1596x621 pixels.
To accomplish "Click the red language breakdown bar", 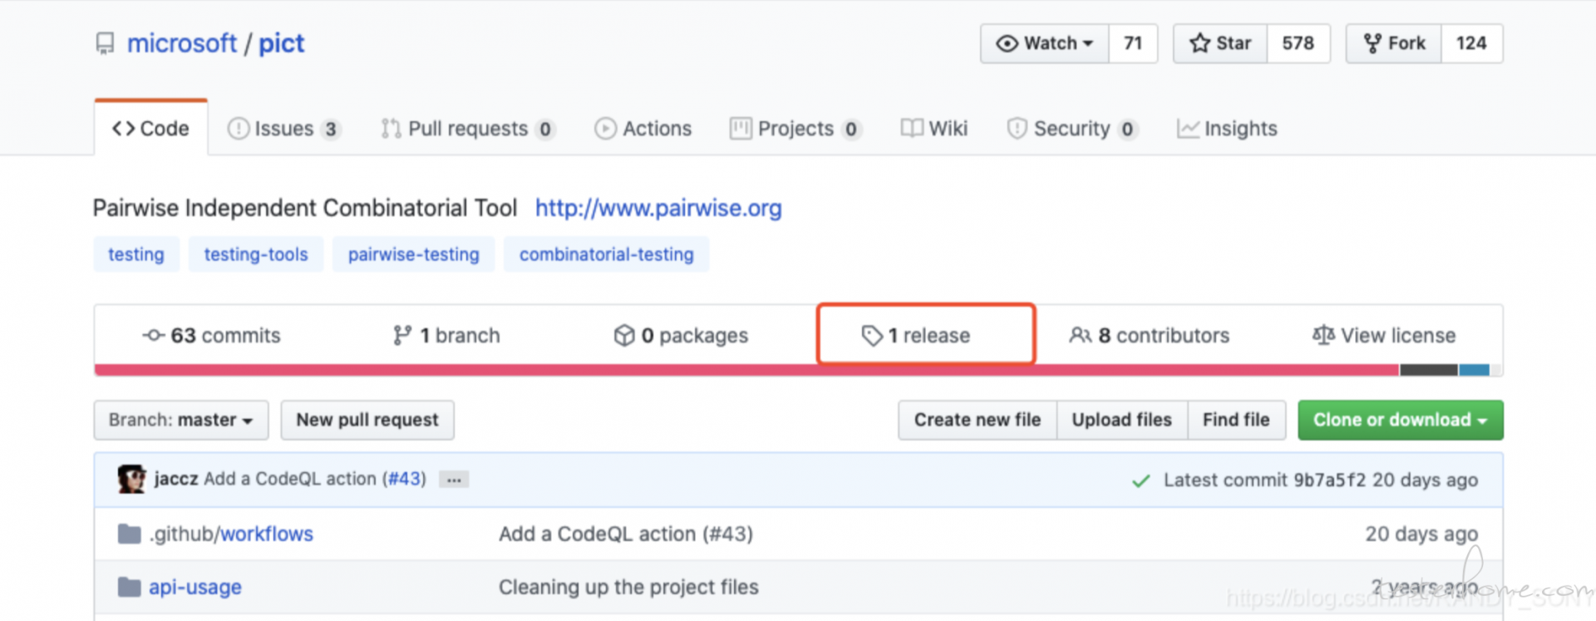I will coord(746,370).
